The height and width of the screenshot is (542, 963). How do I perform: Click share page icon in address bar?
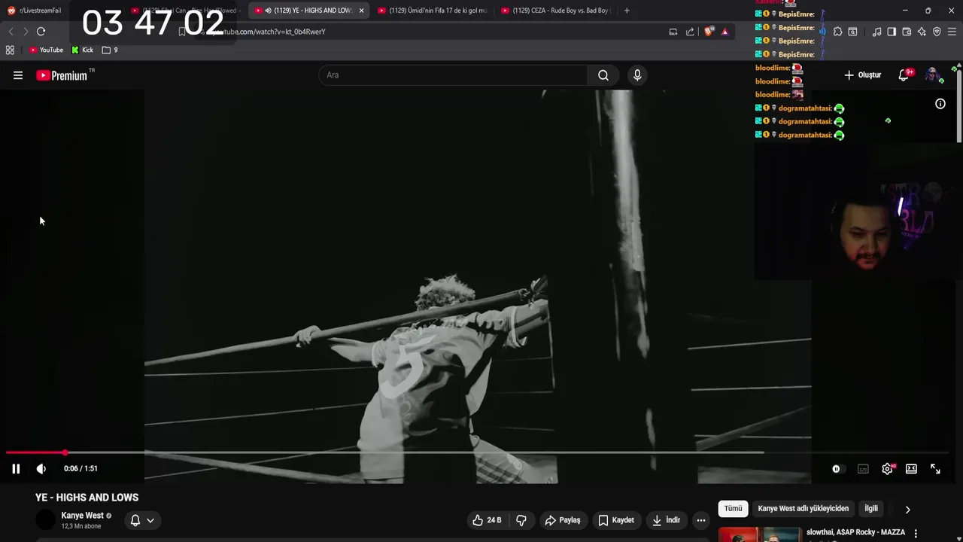pos(690,32)
